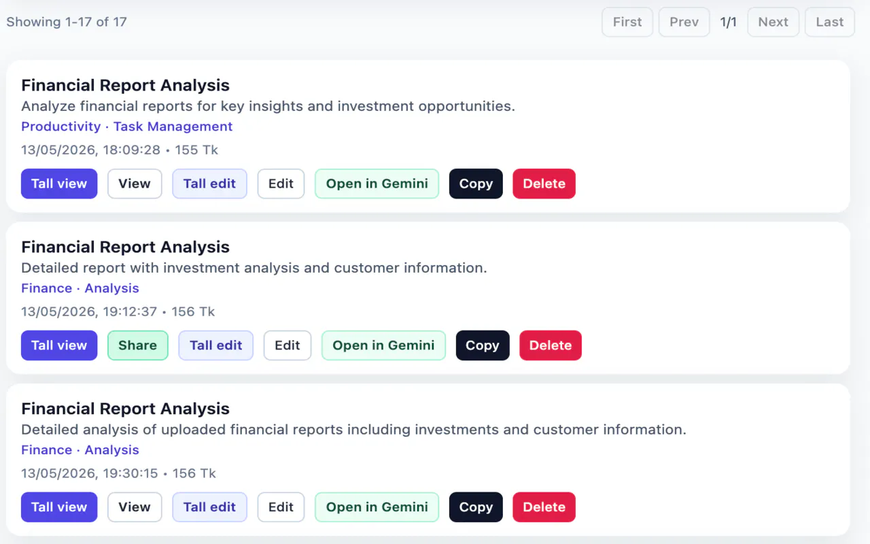The image size is (870, 544).
Task: Go to Next page in pagination
Action: tap(773, 22)
